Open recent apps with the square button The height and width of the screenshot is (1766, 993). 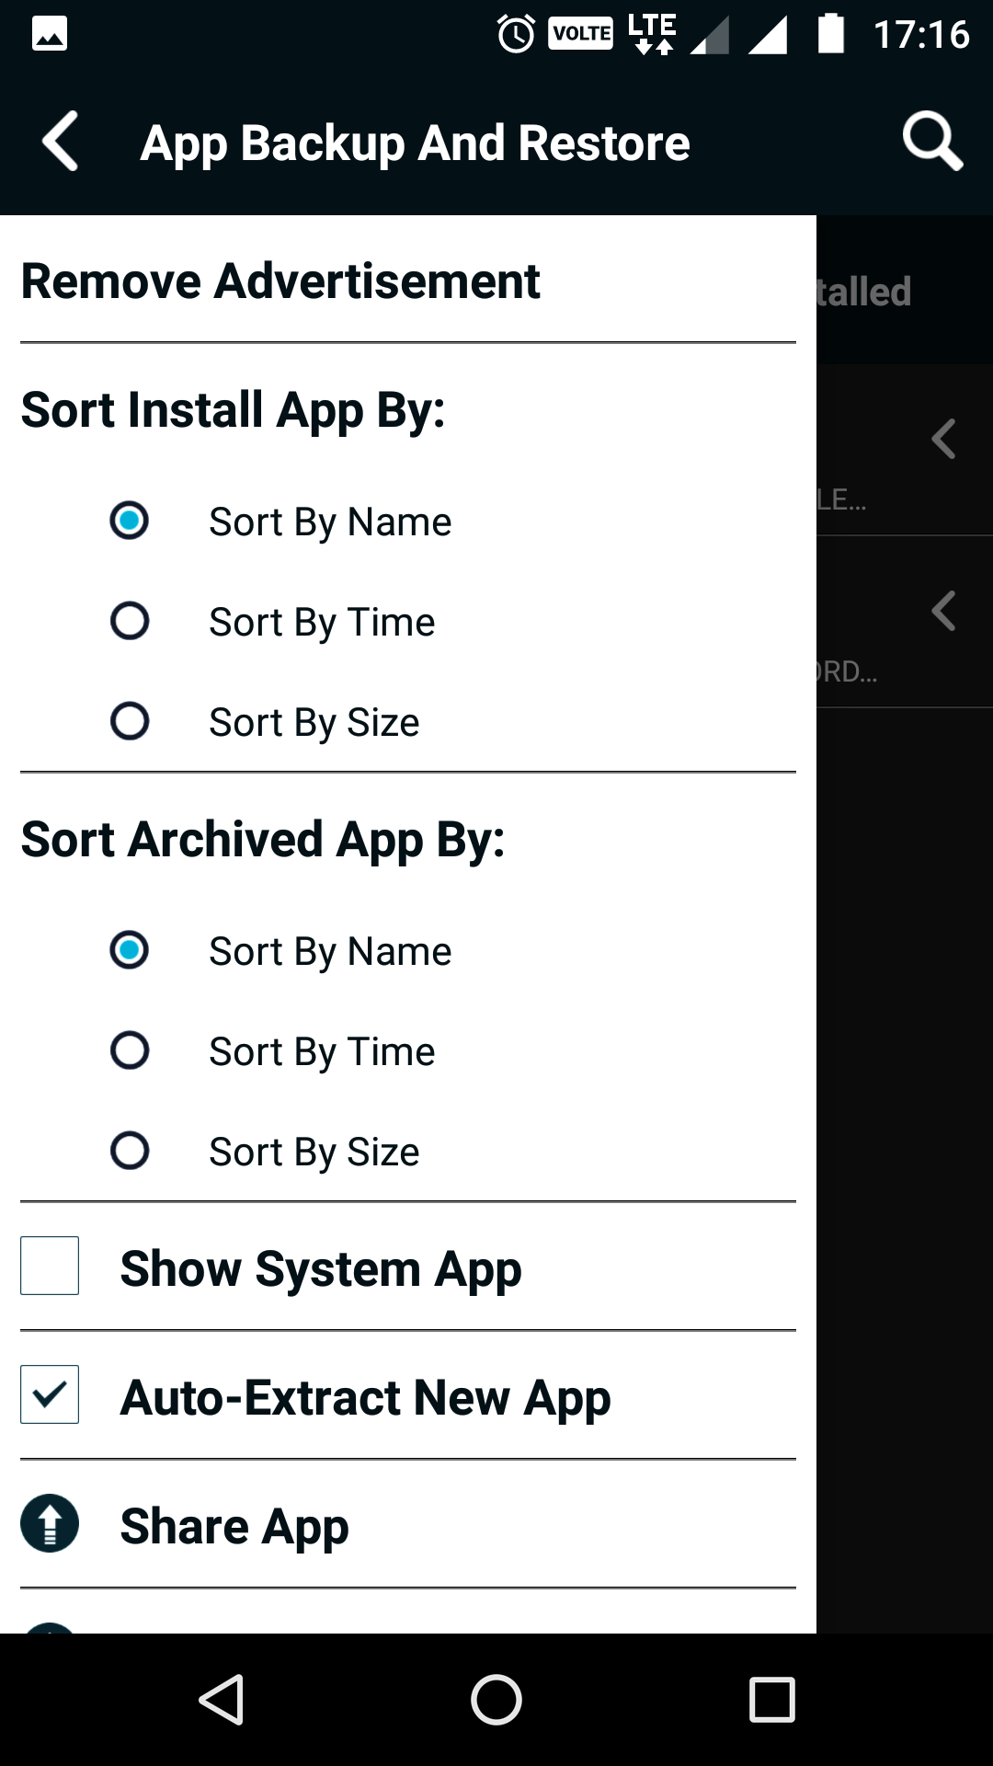[771, 1699]
